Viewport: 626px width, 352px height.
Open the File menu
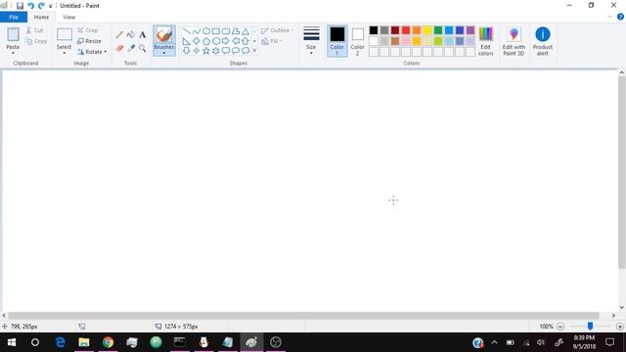(x=14, y=18)
